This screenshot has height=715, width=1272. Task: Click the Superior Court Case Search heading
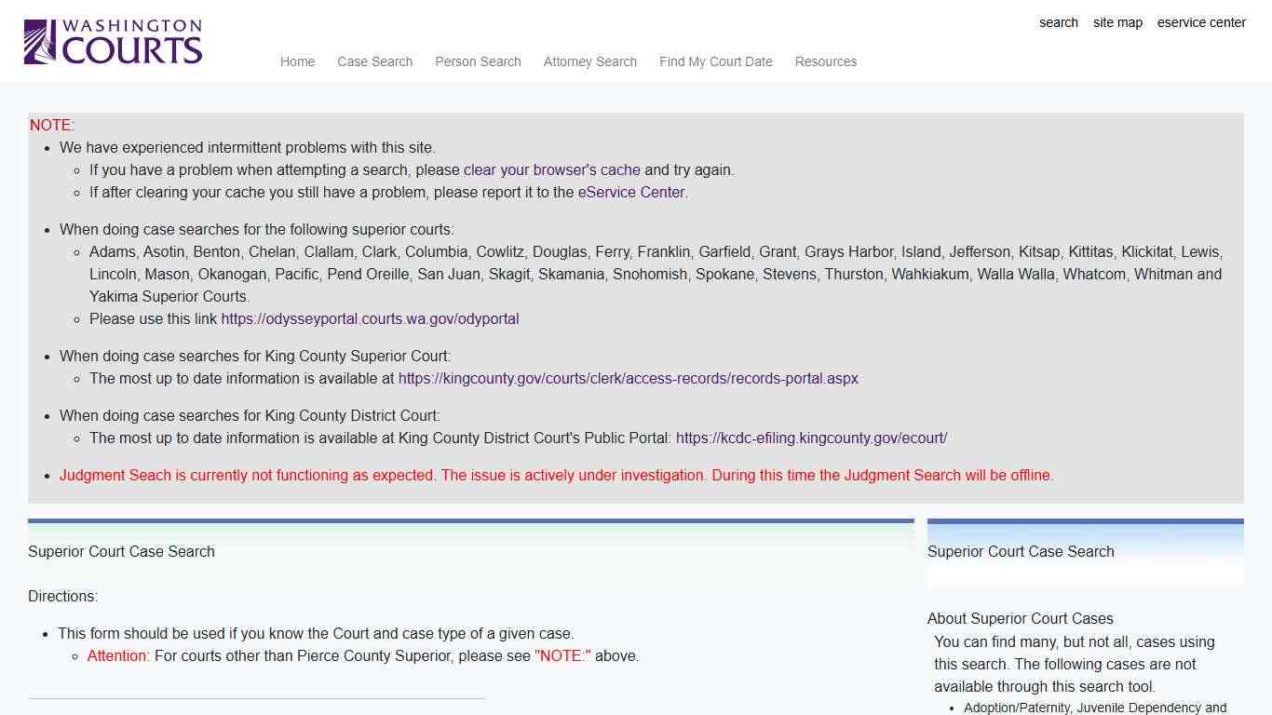[x=121, y=551]
